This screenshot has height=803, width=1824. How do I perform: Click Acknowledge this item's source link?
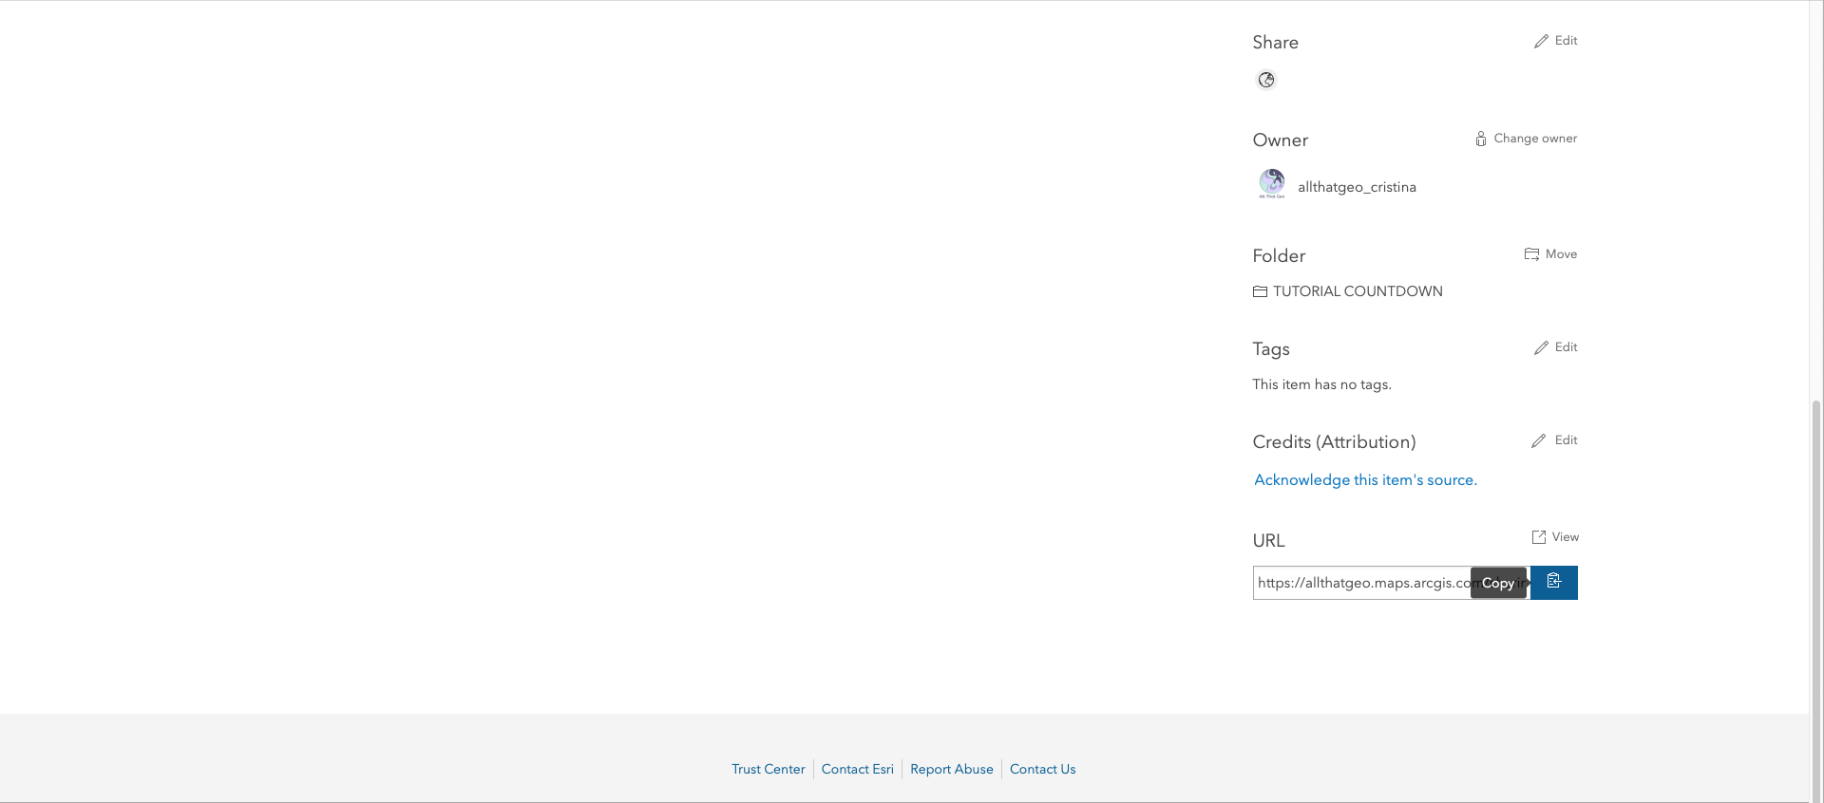tap(1365, 480)
